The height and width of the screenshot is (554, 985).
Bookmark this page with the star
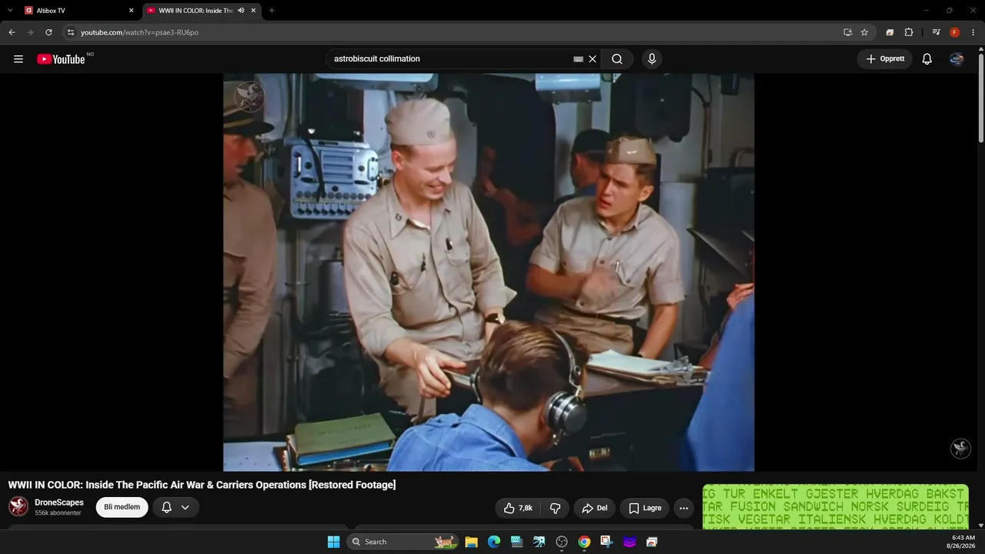tap(864, 32)
